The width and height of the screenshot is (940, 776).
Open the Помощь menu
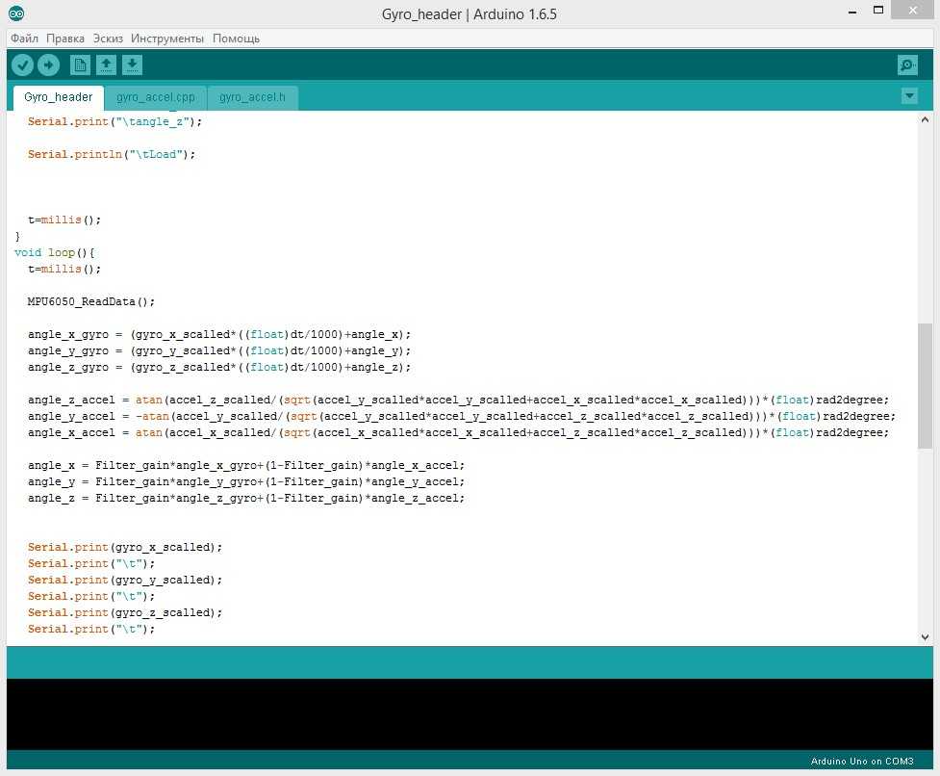[236, 39]
